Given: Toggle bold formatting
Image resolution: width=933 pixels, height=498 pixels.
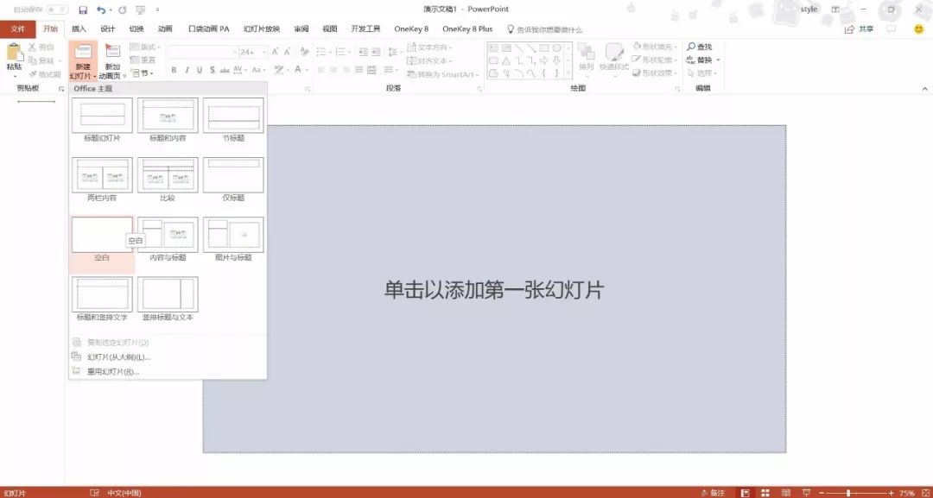Looking at the screenshot, I should (174, 71).
